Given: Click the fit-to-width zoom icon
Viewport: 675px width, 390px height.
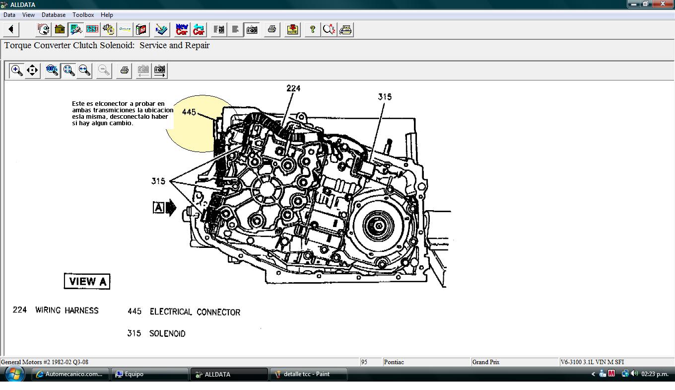Looking at the screenshot, I should coord(84,70).
